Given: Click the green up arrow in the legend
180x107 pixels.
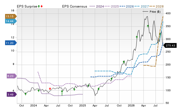Looking at the screenshot, I should (39, 6).
